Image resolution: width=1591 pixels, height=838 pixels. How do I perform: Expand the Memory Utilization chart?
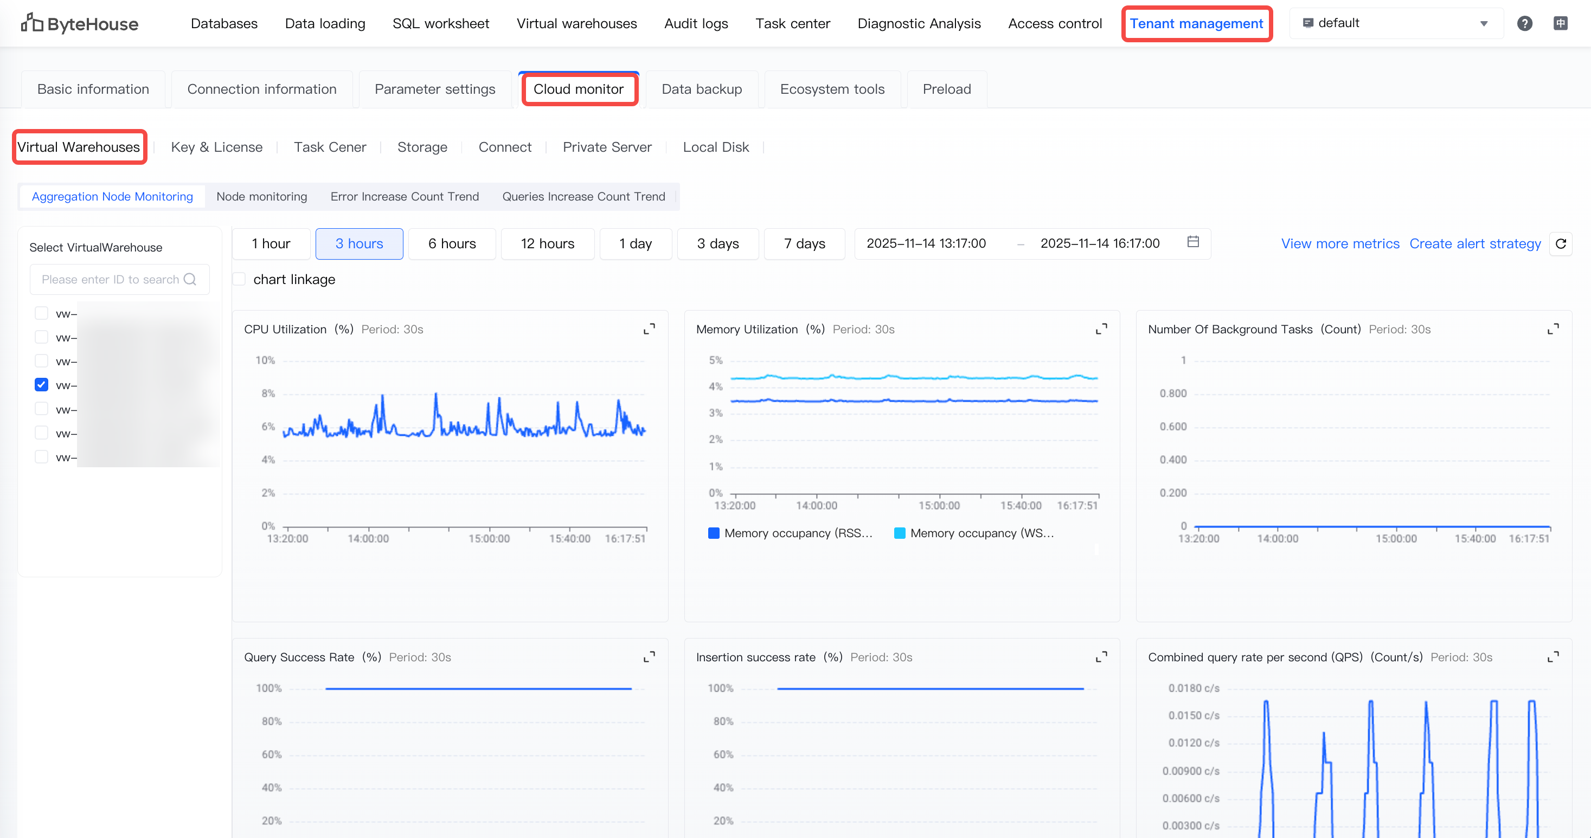(x=1101, y=329)
